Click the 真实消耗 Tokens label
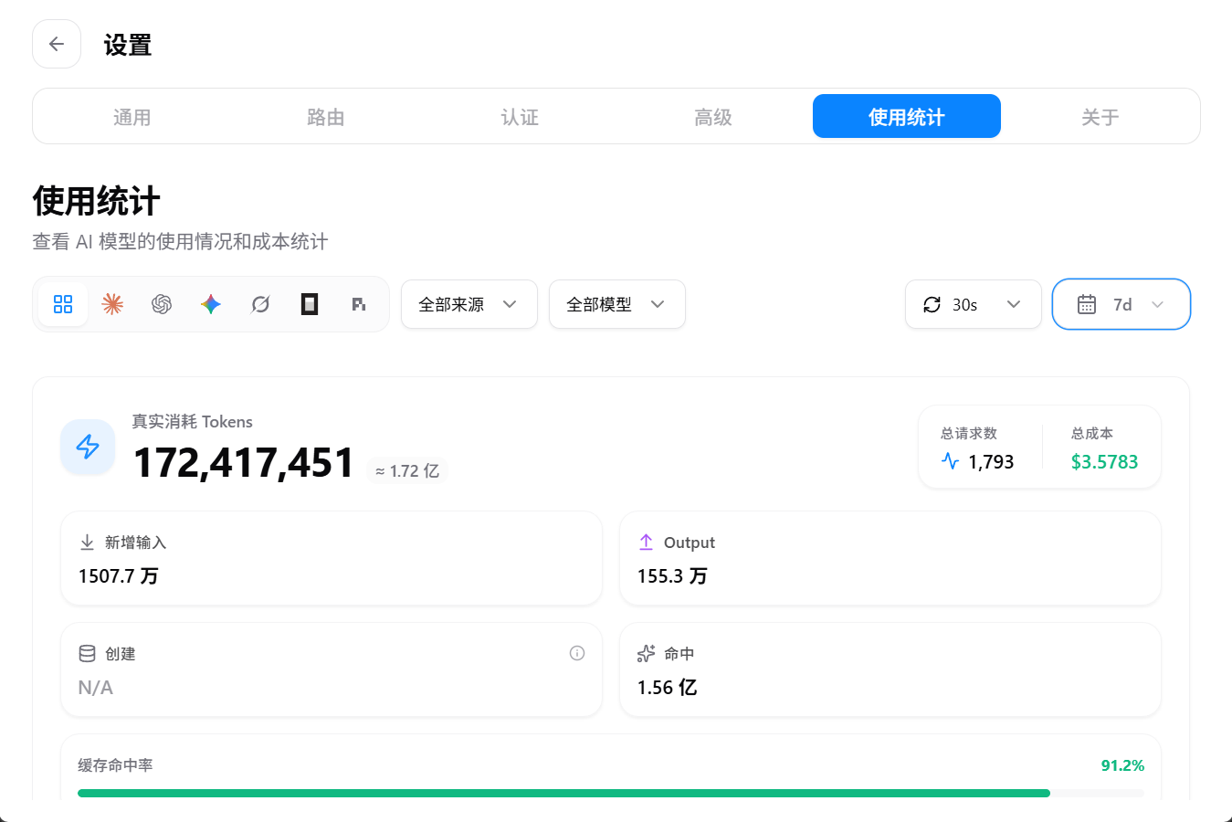The image size is (1232, 822). tap(192, 421)
